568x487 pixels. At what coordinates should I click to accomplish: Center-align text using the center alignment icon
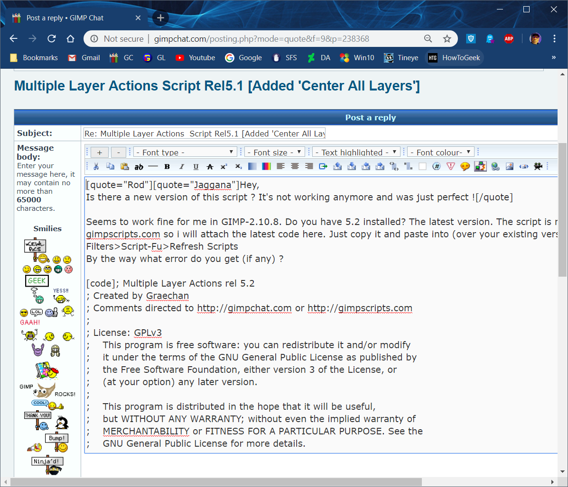click(295, 166)
